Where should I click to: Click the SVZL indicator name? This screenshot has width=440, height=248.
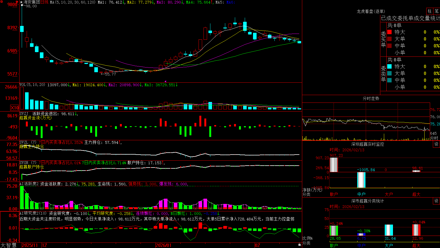[x=24, y=142]
